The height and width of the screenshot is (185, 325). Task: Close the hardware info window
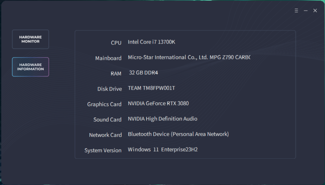(x=315, y=10)
